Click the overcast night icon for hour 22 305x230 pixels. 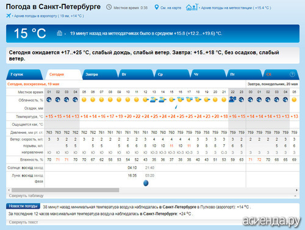click(x=232, y=99)
